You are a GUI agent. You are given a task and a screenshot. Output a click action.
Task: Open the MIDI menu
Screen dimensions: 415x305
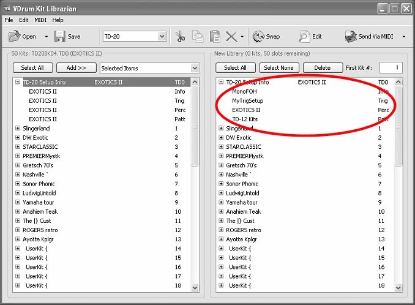tap(40, 20)
